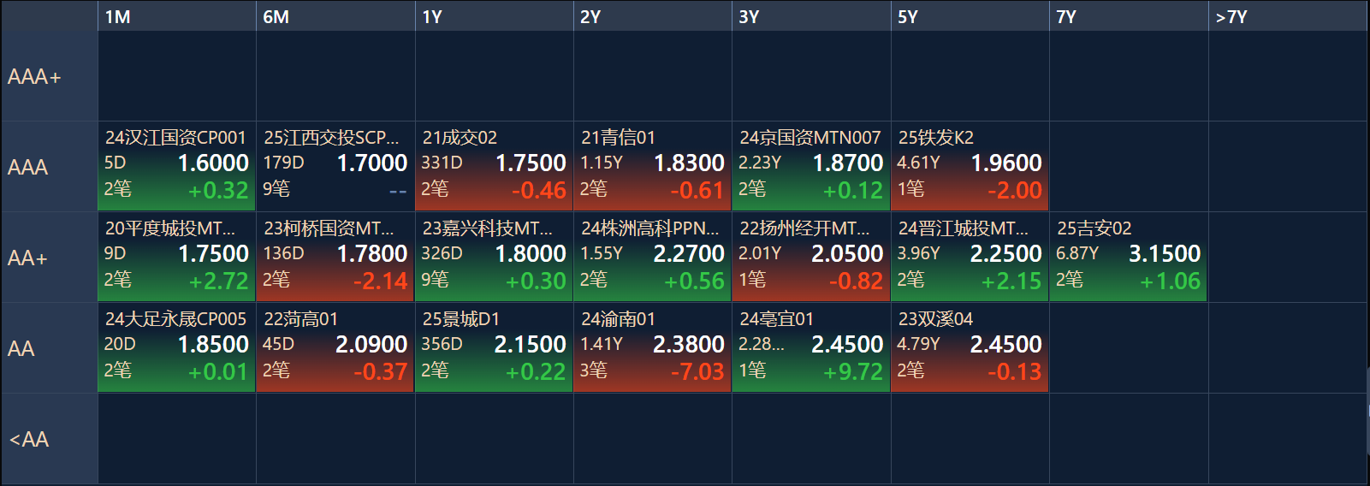Select the AA+ rating row header
This screenshot has height=486, width=1370.
tap(49, 258)
